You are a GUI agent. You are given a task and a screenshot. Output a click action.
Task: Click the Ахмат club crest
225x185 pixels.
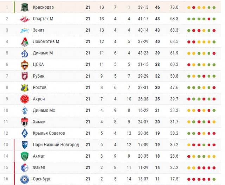[x=24, y=156]
